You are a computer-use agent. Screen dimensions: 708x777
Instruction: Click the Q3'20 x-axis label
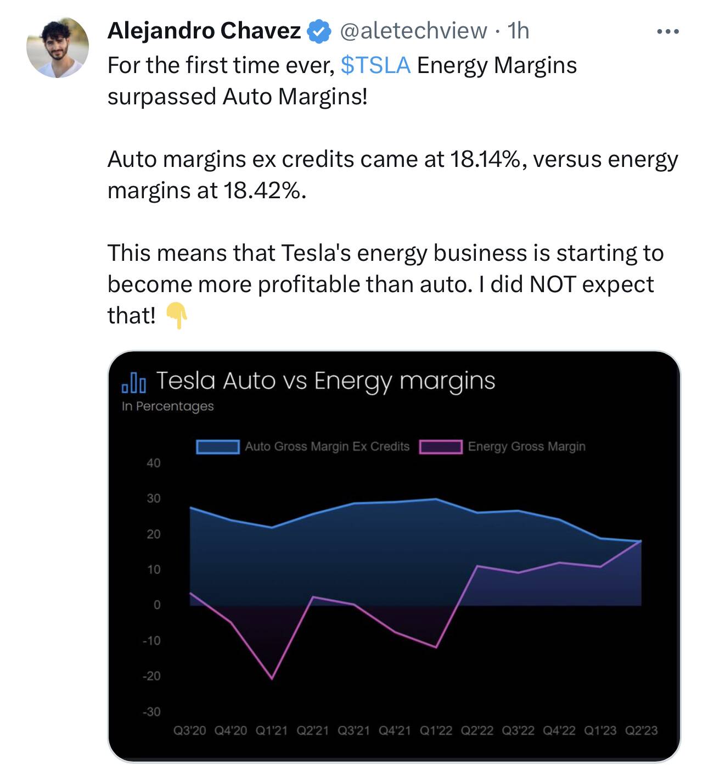[x=189, y=731]
